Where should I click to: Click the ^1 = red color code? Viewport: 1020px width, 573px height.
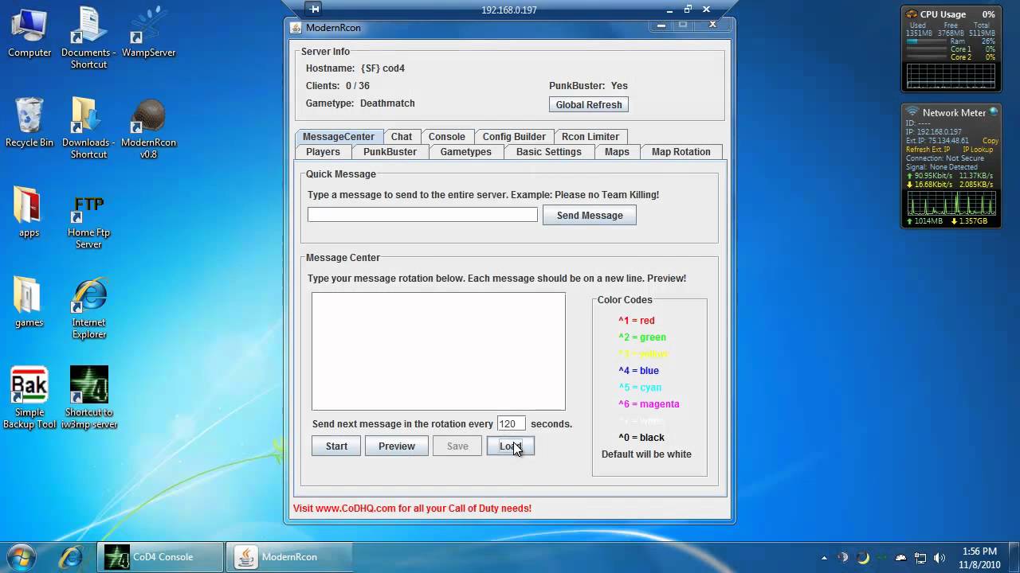[637, 321]
